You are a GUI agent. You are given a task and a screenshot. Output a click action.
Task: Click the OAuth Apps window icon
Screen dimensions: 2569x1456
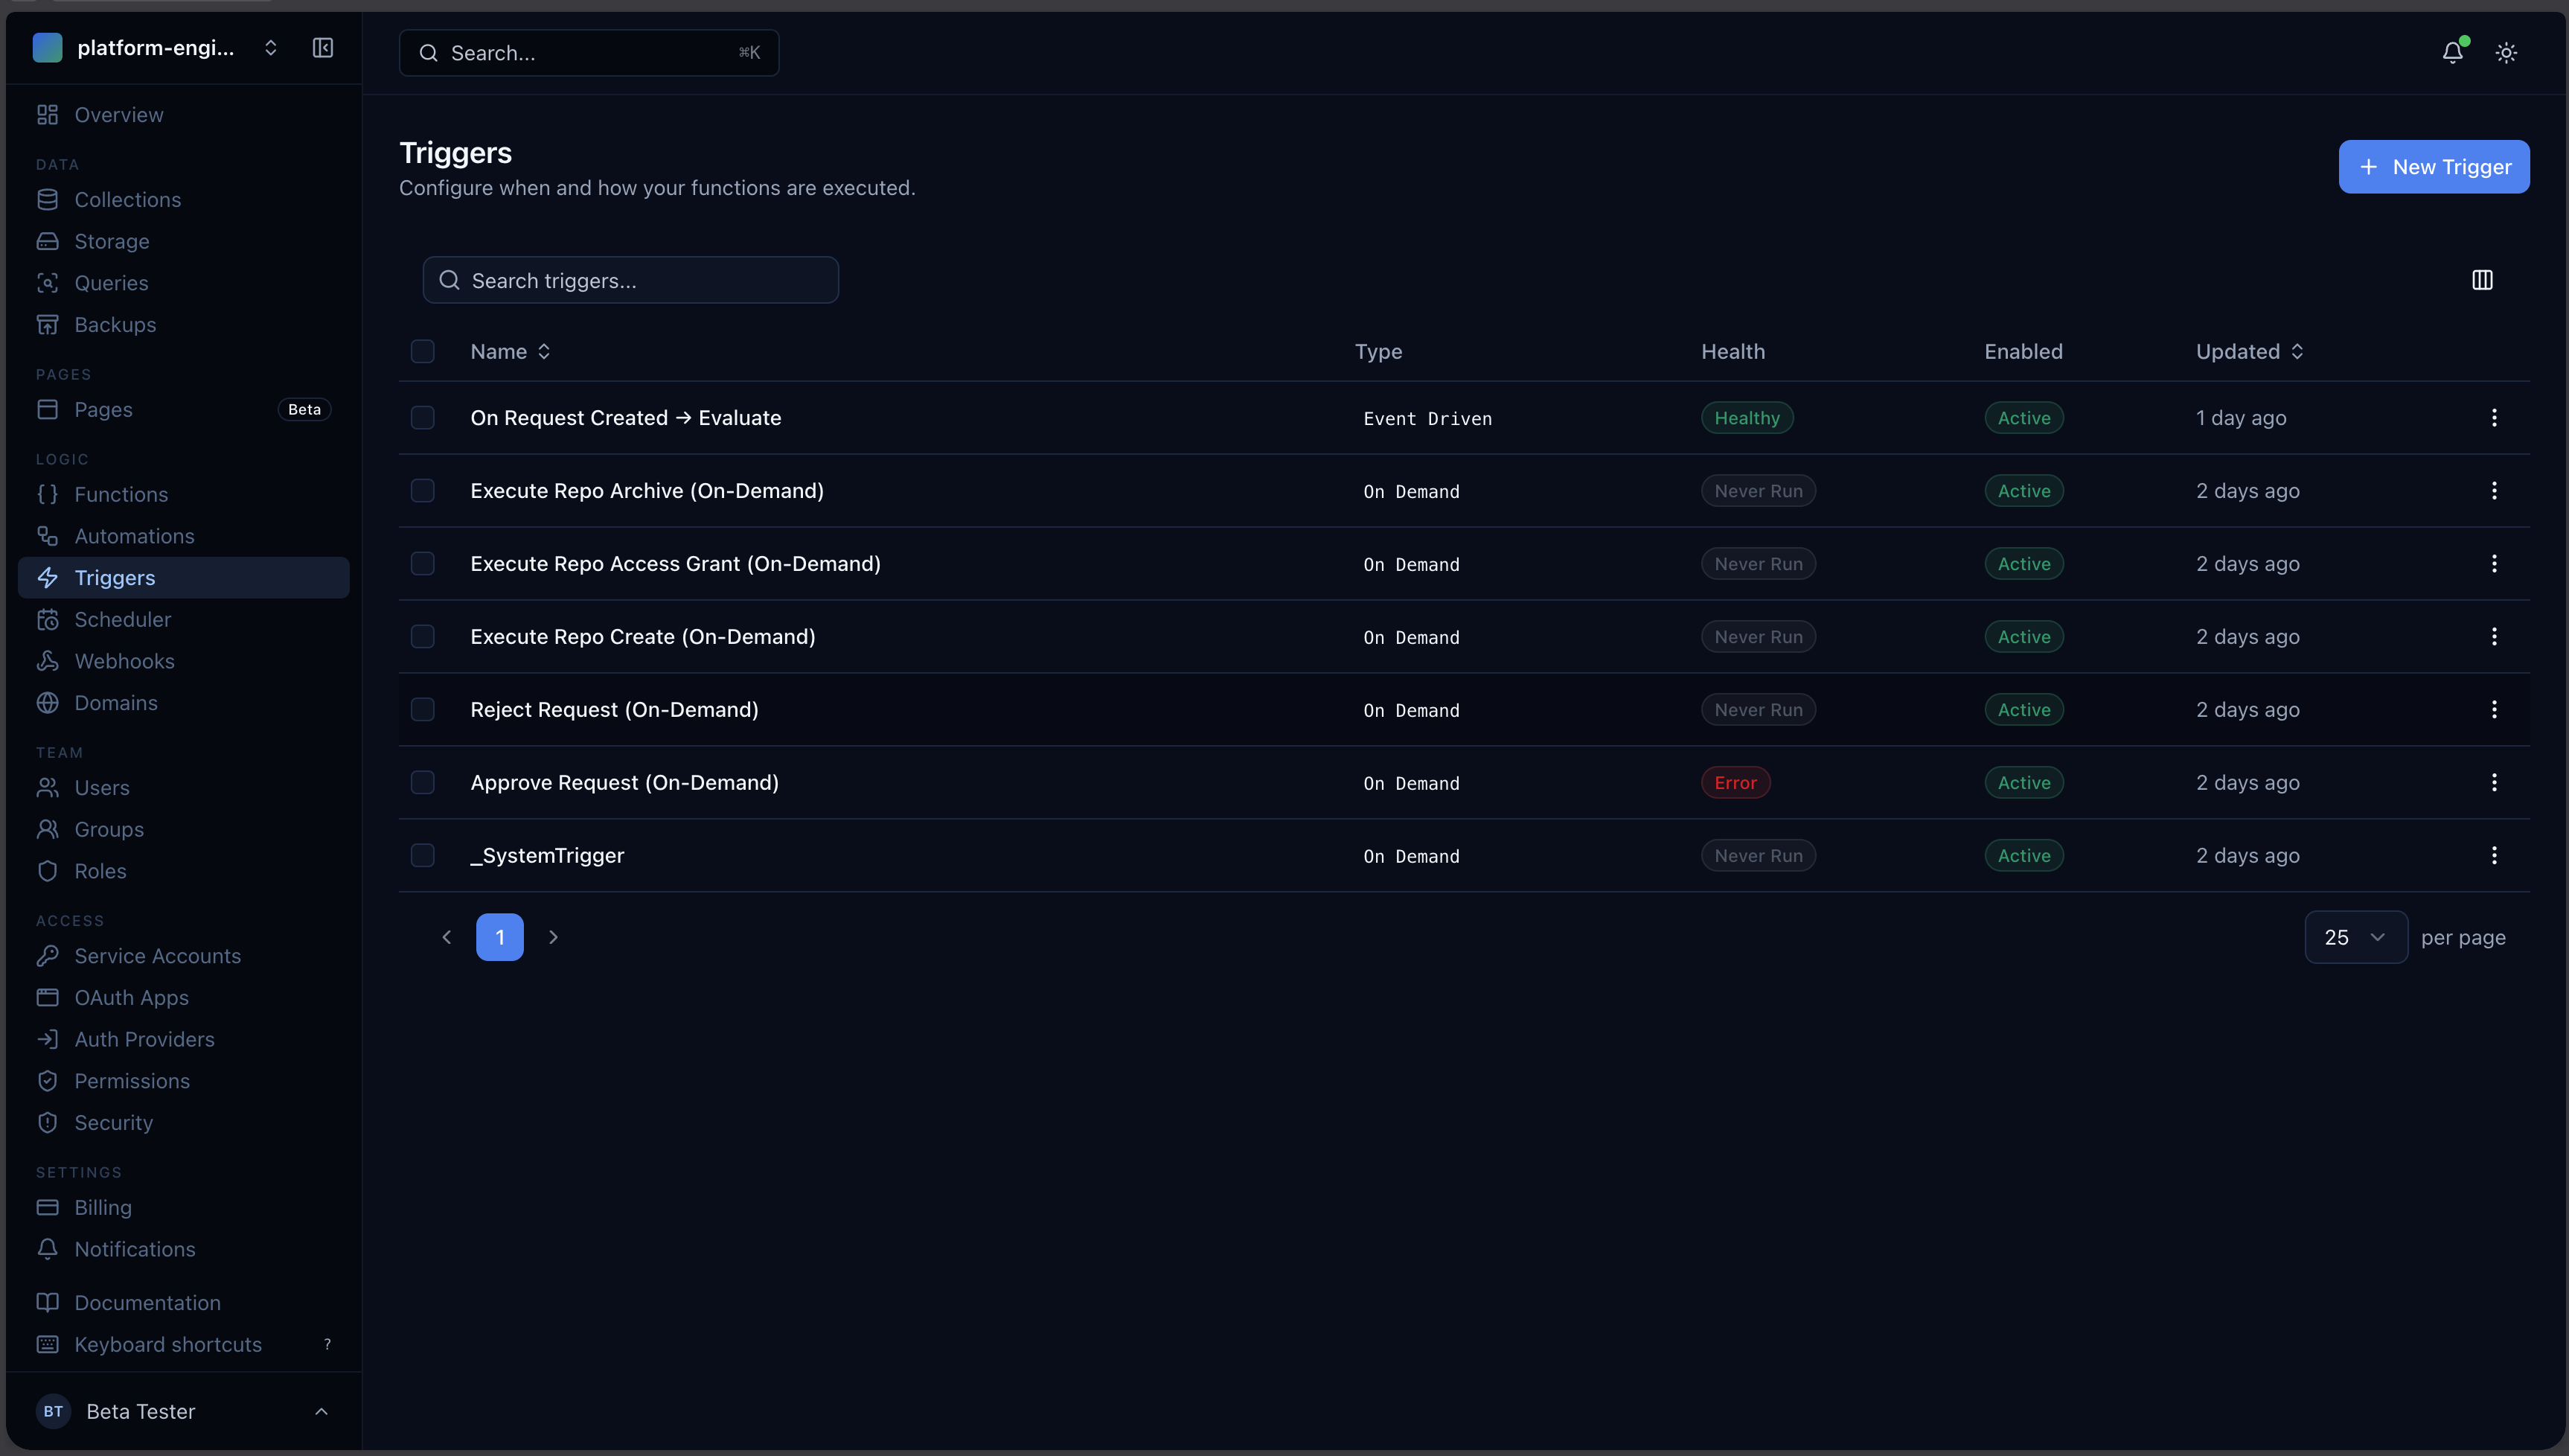click(47, 998)
